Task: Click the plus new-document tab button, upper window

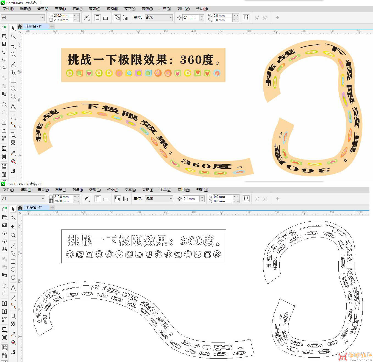Action: (52, 26)
